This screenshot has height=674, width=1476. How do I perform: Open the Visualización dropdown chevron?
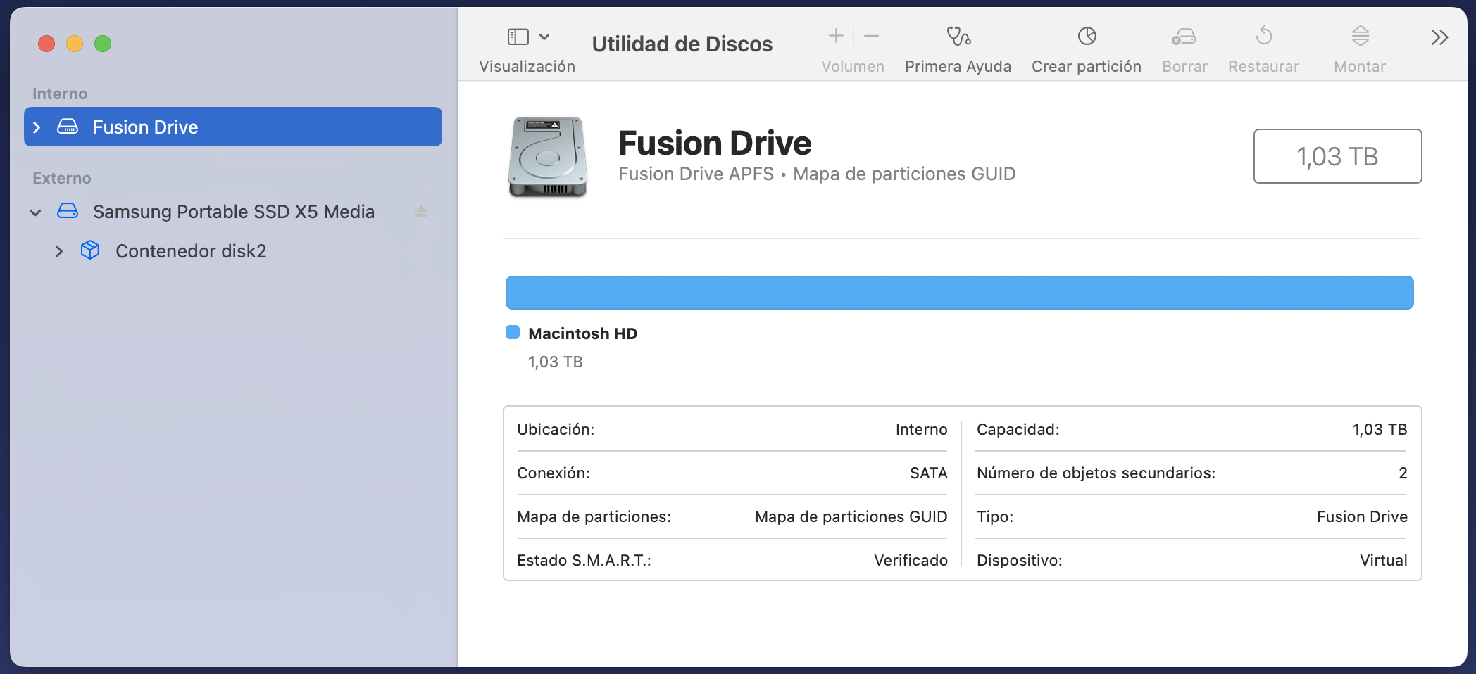(x=544, y=37)
